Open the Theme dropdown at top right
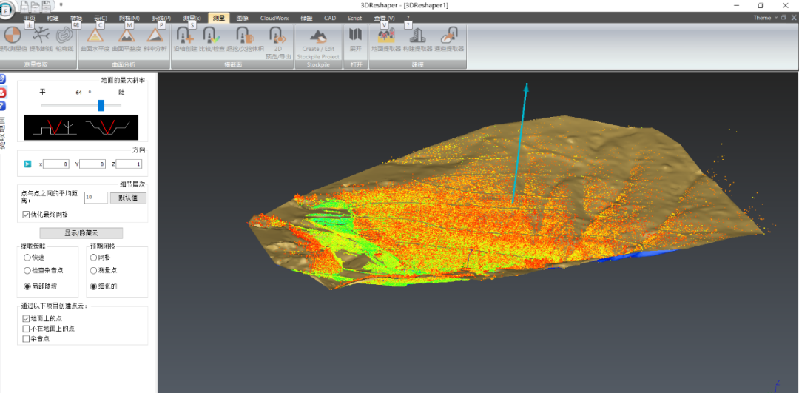Image resolution: width=799 pixels, height=393 pixels. coord(766,18)
